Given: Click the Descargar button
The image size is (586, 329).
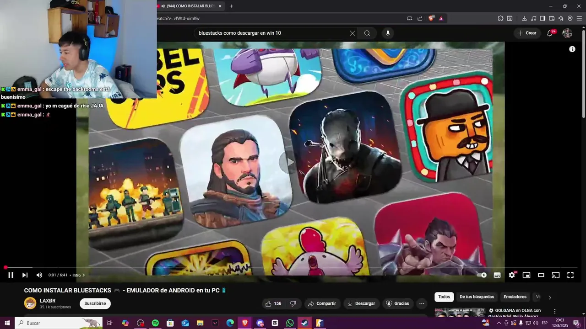Looking at the screenshot, I should coord(361,303).
